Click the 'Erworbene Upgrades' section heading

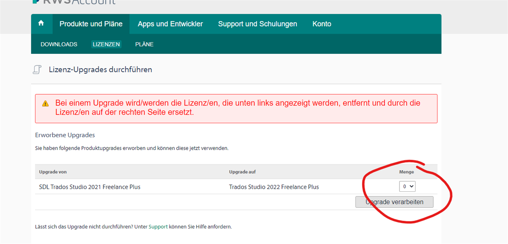click(65, 135)
